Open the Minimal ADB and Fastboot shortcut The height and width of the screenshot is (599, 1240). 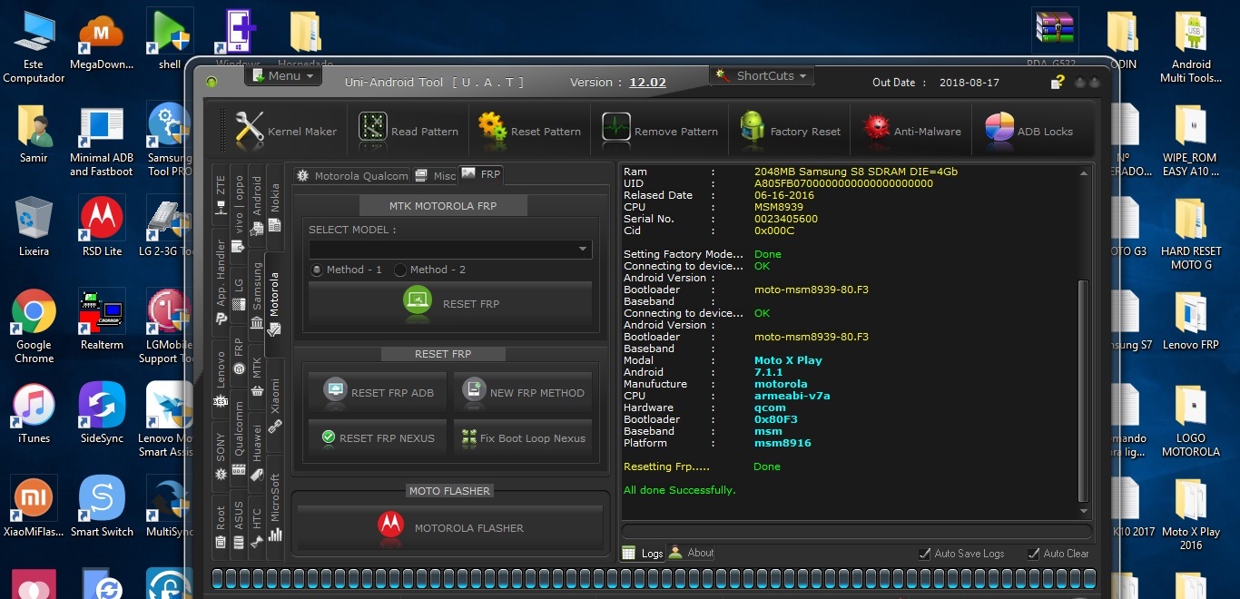(x=102, y=141)
